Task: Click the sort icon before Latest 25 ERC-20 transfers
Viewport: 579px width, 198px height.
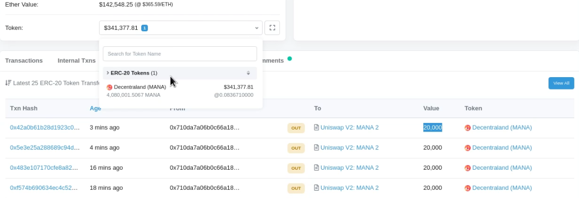Action: click(x=8, y=83)
